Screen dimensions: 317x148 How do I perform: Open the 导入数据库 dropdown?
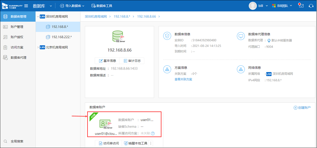pos(72,6)
